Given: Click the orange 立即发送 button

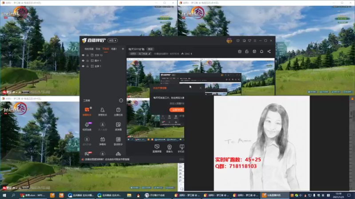Looking at the screenshot, I should pos(177,110).
